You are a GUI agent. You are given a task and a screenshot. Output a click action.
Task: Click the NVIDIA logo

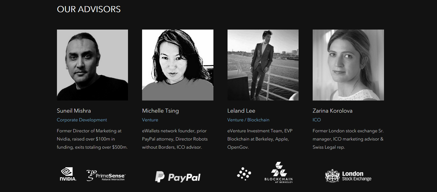point(68,174)
